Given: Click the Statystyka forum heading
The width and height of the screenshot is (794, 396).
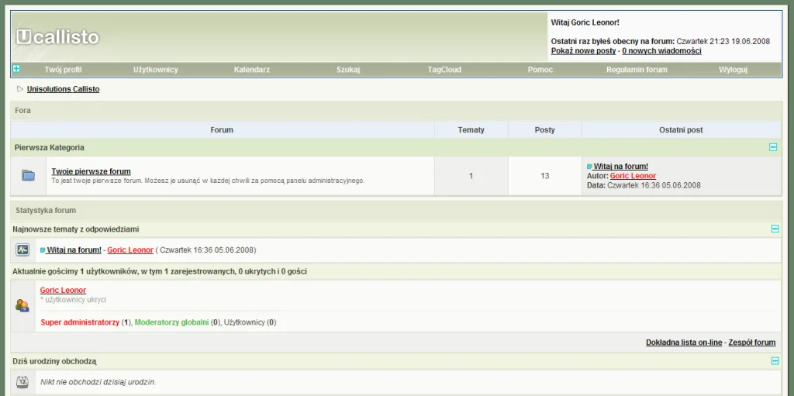Looking at the screenshot, I should point(46,210).
